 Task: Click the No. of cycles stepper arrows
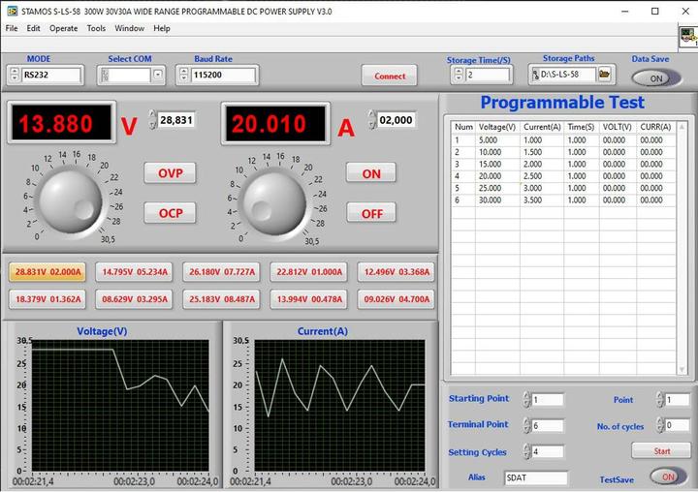[x=660, y=425]
